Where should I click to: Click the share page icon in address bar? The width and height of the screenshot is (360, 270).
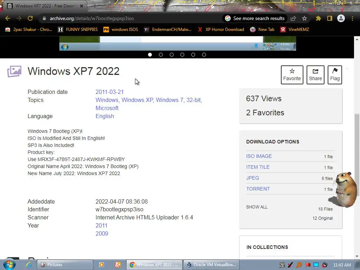pos(293,18)
